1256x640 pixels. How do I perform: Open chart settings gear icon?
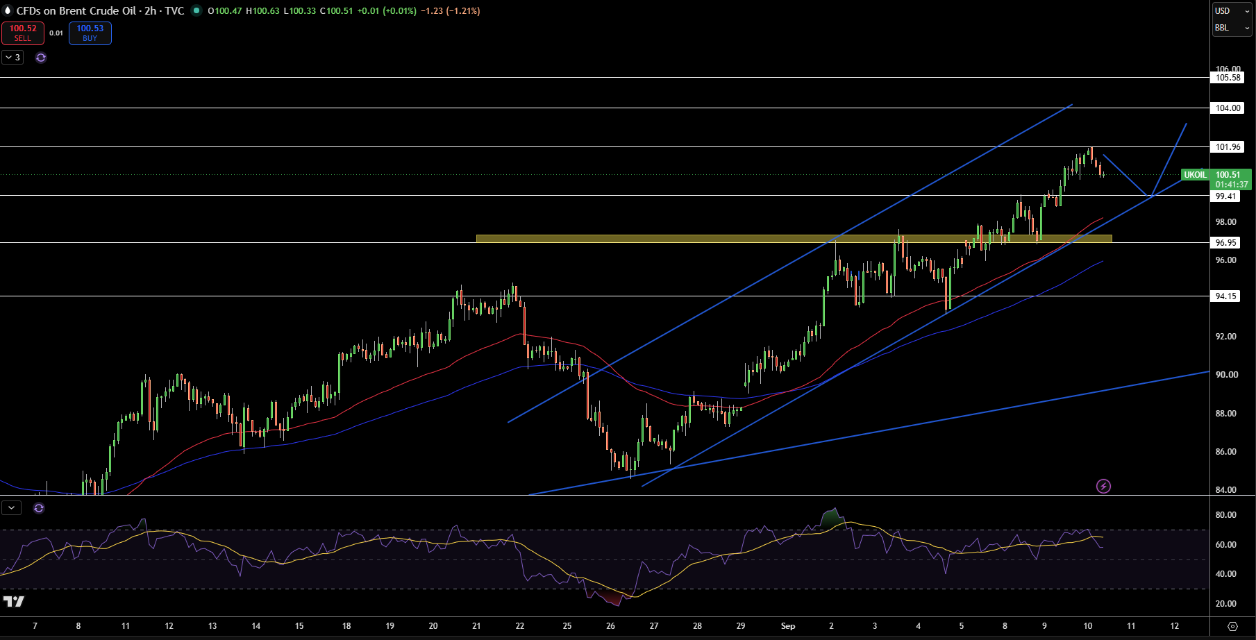[1233, 626]
